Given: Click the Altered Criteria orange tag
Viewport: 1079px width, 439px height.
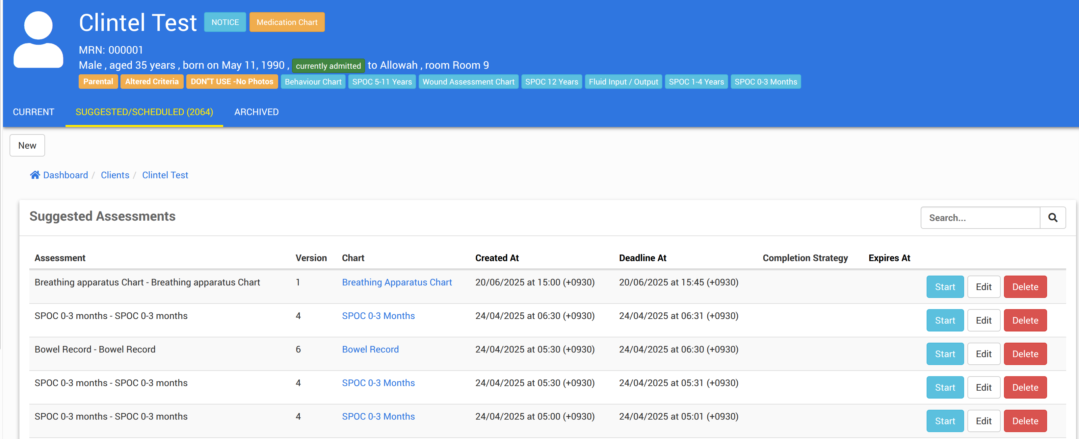Looking at the screenshot, I should [x=152, y=82].
